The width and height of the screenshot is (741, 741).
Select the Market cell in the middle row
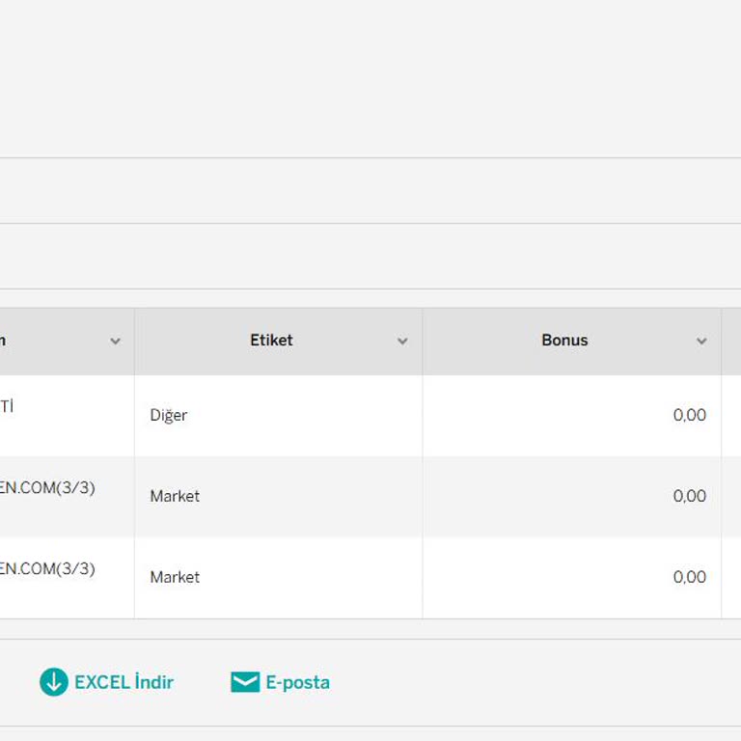(278, 496)
